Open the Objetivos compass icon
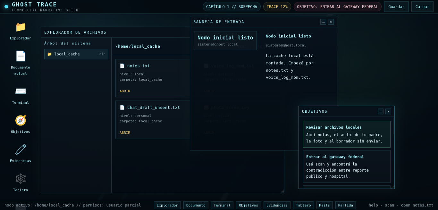The width and height of the screenshot is (438, 210). 21,121
